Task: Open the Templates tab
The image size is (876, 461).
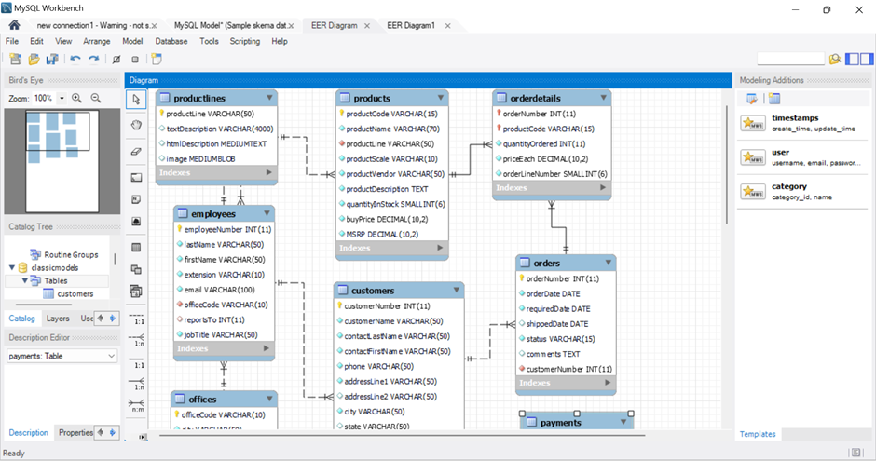Action: pos(758,434)
